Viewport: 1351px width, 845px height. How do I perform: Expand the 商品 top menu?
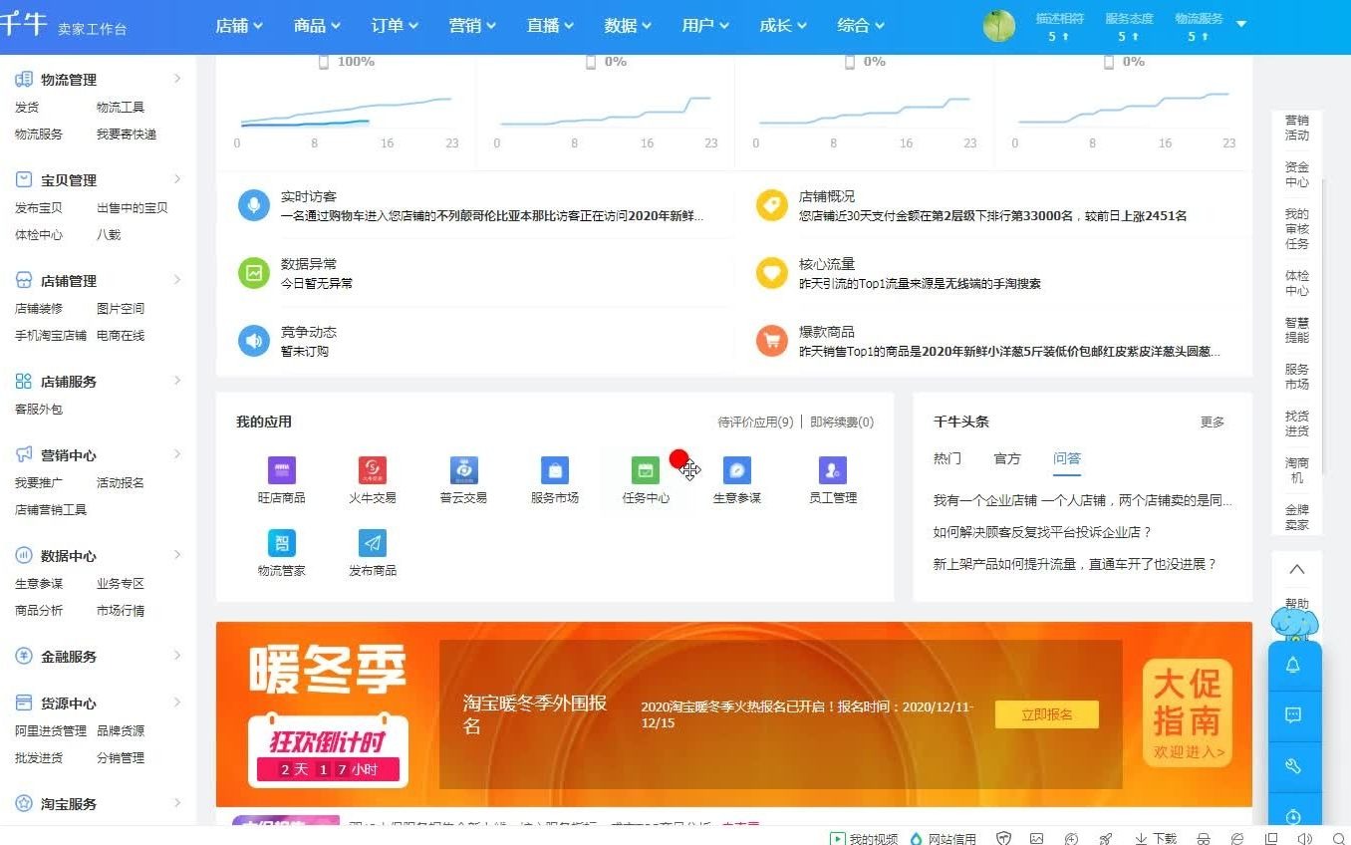point(317,26)
